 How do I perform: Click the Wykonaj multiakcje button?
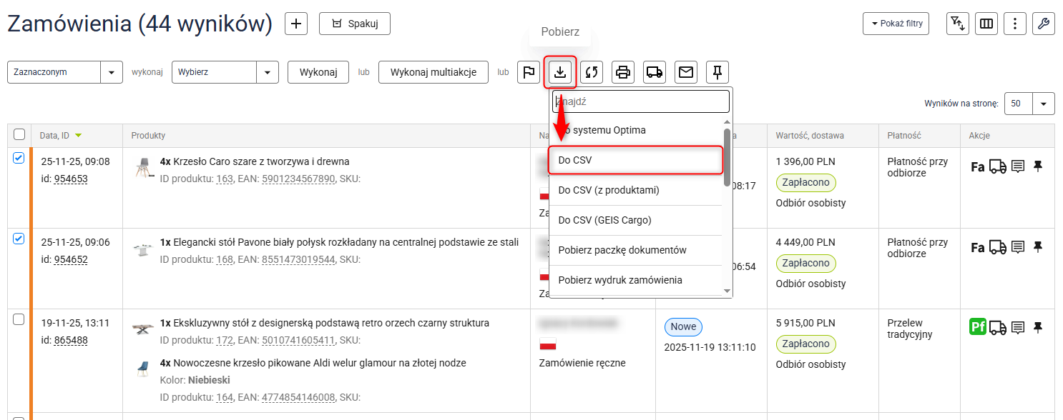pos(433,72)
